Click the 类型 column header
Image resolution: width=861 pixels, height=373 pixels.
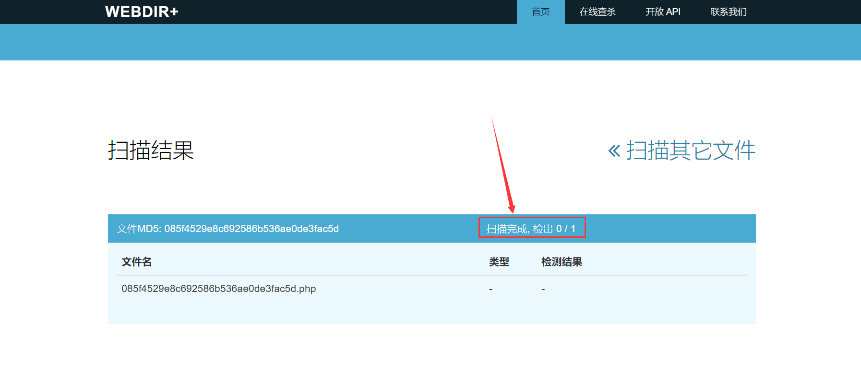[x=499, y=262]
